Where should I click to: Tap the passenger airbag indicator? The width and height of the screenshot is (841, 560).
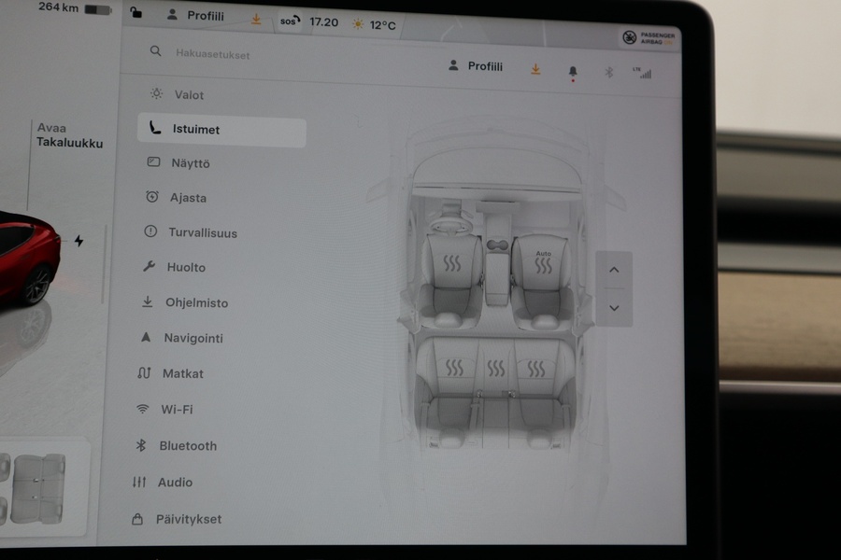[x=649, y=37]
